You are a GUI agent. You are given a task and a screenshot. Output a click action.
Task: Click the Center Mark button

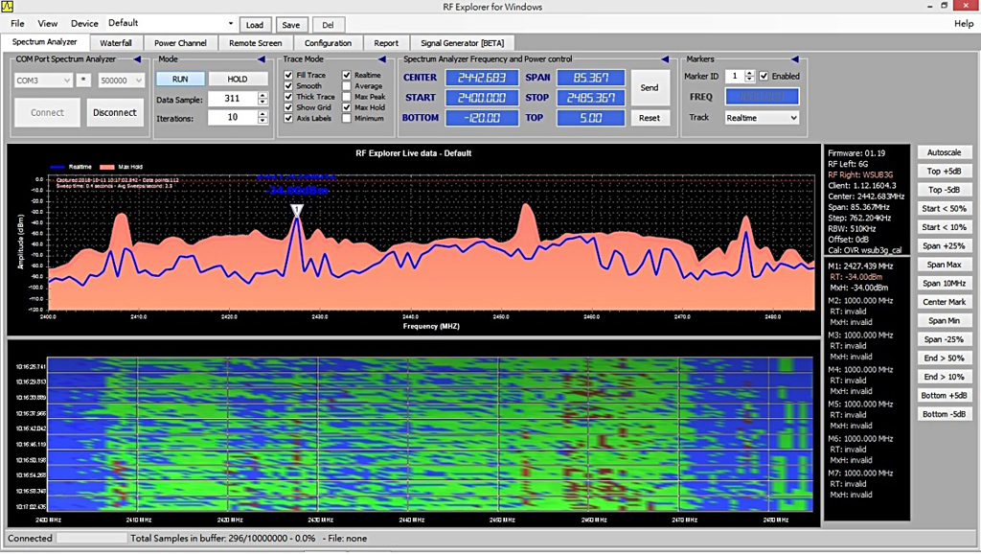coord(944,302)
